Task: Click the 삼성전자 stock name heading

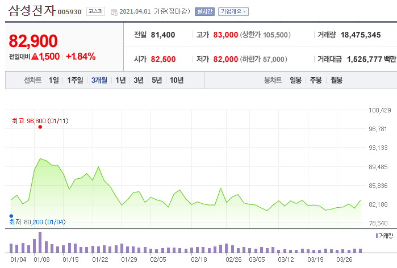Action: (x=32, y=11)
